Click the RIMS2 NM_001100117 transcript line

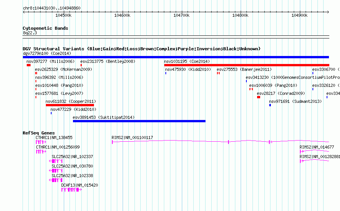pos(220,142)
